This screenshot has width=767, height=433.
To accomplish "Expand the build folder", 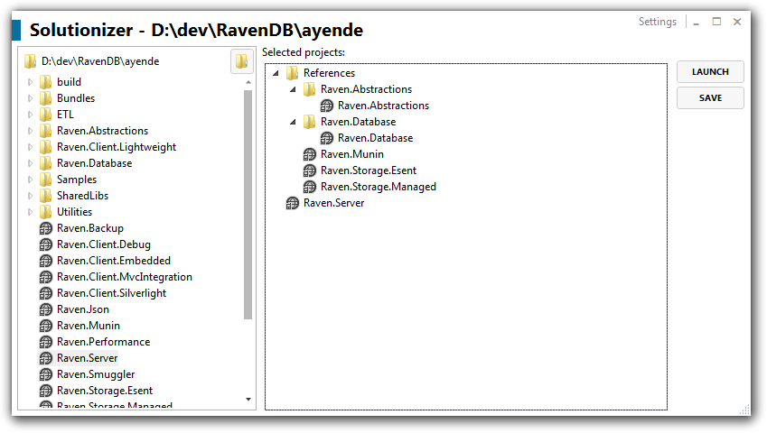I will click(31, 82).
